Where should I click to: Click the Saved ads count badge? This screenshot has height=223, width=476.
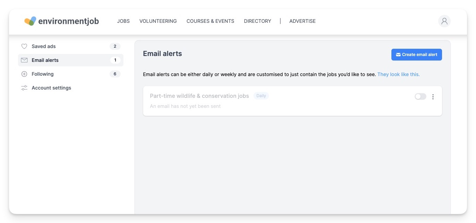[x=115, y=46]
